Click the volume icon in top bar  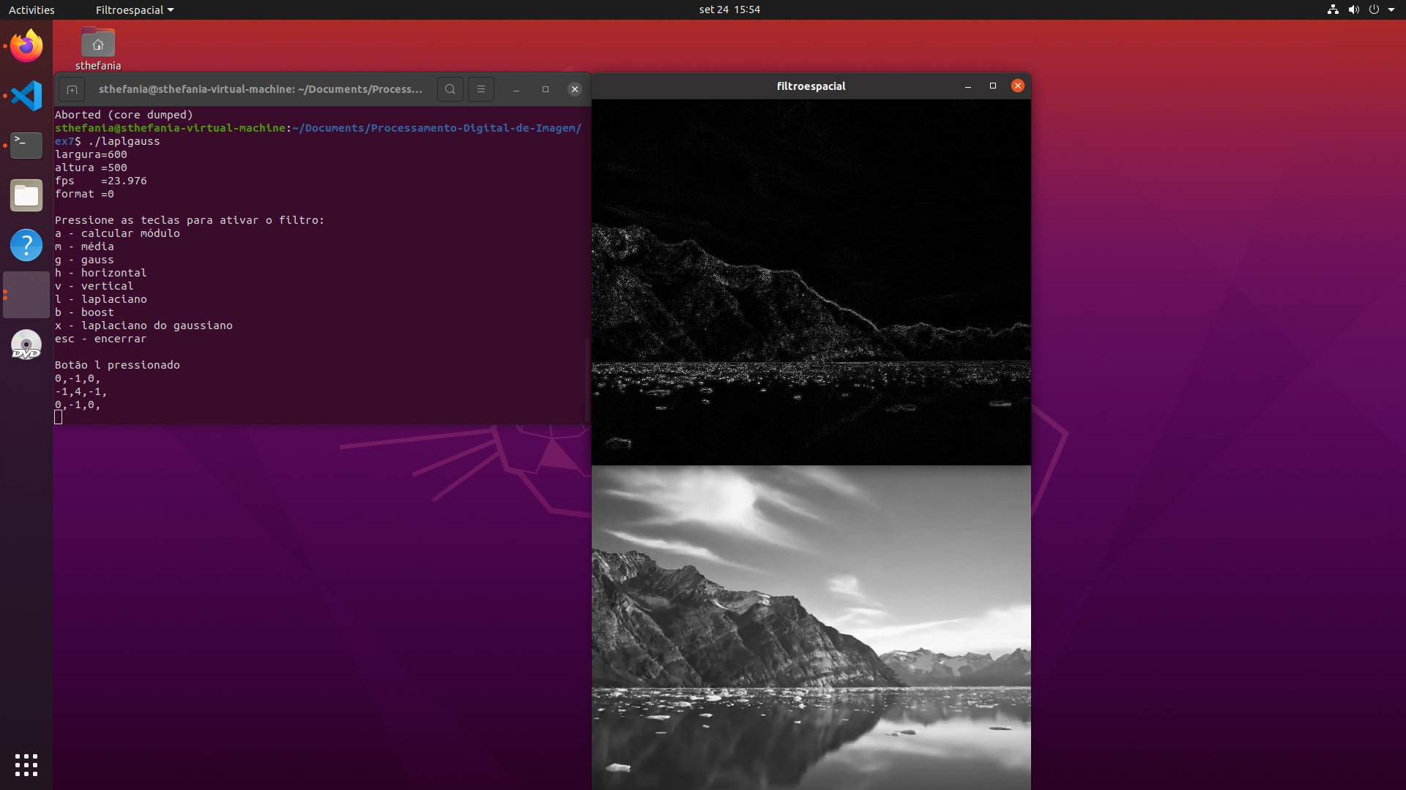(1353, 10)
